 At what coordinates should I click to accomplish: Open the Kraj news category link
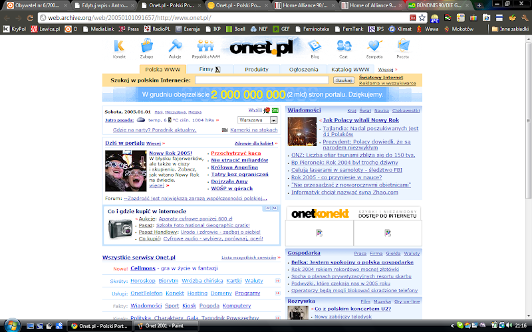click(x=352, y=110)
